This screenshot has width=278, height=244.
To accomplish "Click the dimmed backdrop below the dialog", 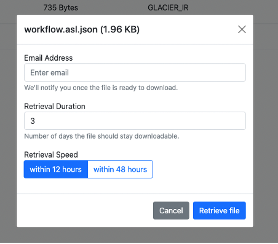I will (135, 235).
